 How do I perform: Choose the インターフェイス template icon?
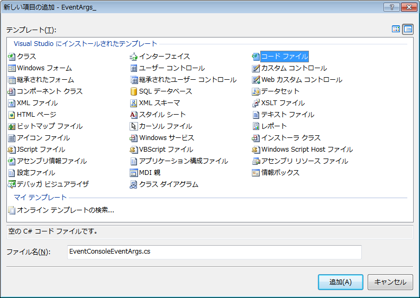(x=133, y=57)
